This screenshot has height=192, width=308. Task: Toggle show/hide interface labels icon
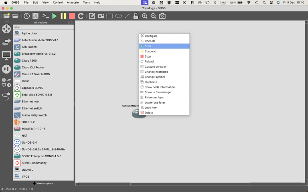click(36, 16)
